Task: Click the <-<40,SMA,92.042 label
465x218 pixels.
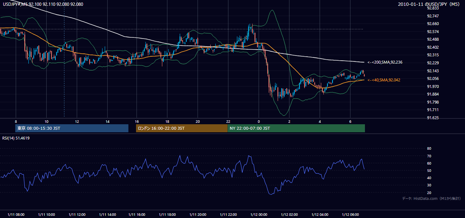Action: [x=384, y=80]
